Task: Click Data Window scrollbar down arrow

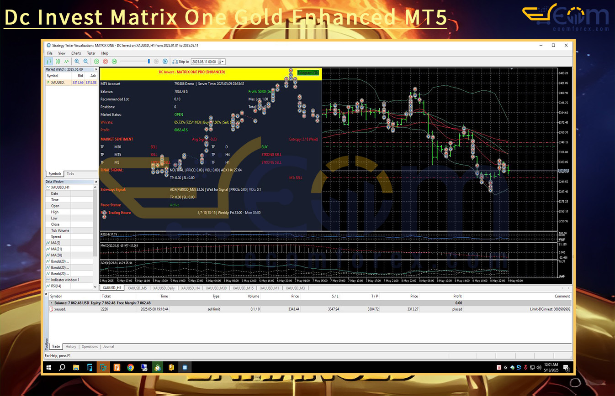Action: click(96, 287)
